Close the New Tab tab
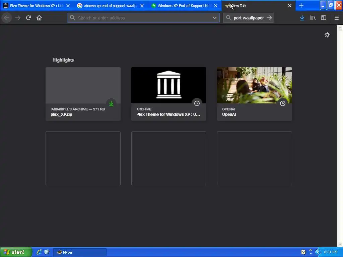343x257 pixels. [x=290, y=6]
